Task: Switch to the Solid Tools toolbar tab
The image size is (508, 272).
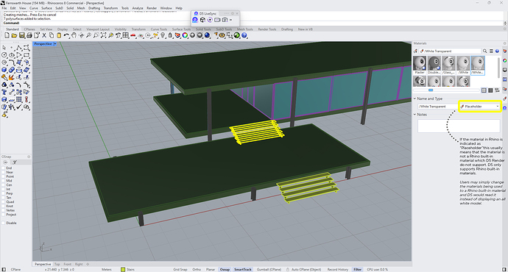Action: 203,29
